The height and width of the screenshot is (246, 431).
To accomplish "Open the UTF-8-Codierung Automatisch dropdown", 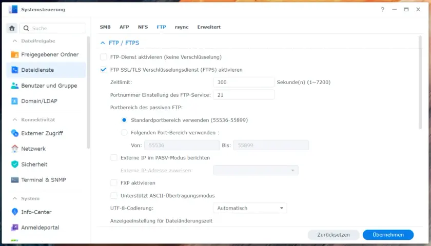I will (x=250, y=208).
